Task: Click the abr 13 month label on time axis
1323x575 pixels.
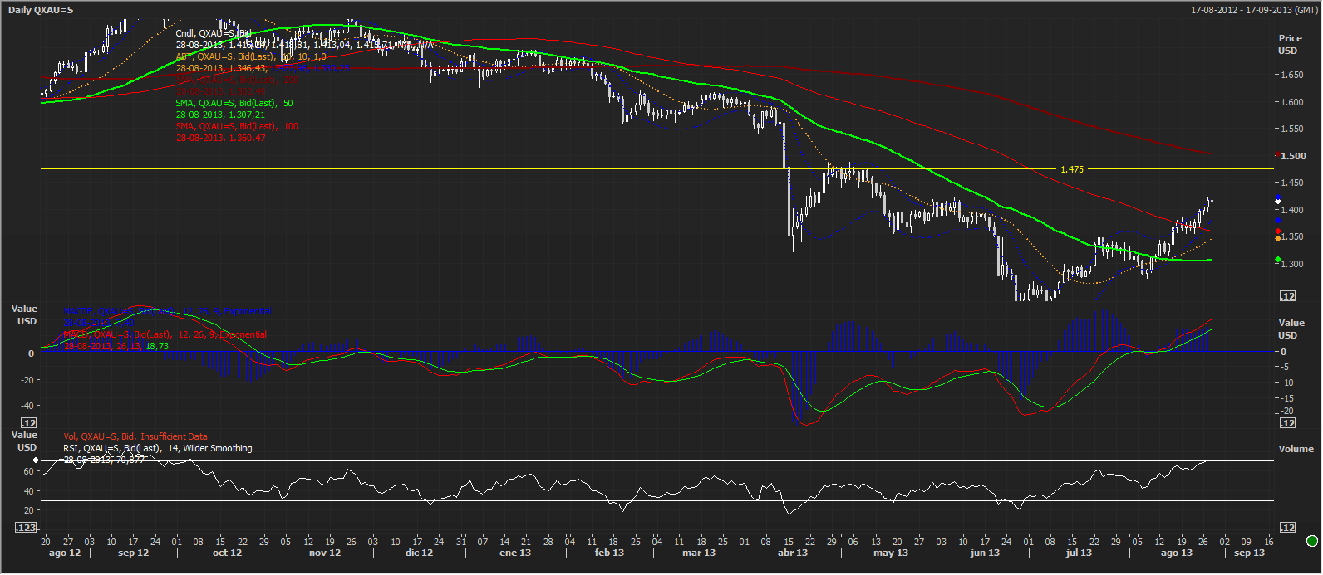Action: pyautogui.click(x=792, y=553)
